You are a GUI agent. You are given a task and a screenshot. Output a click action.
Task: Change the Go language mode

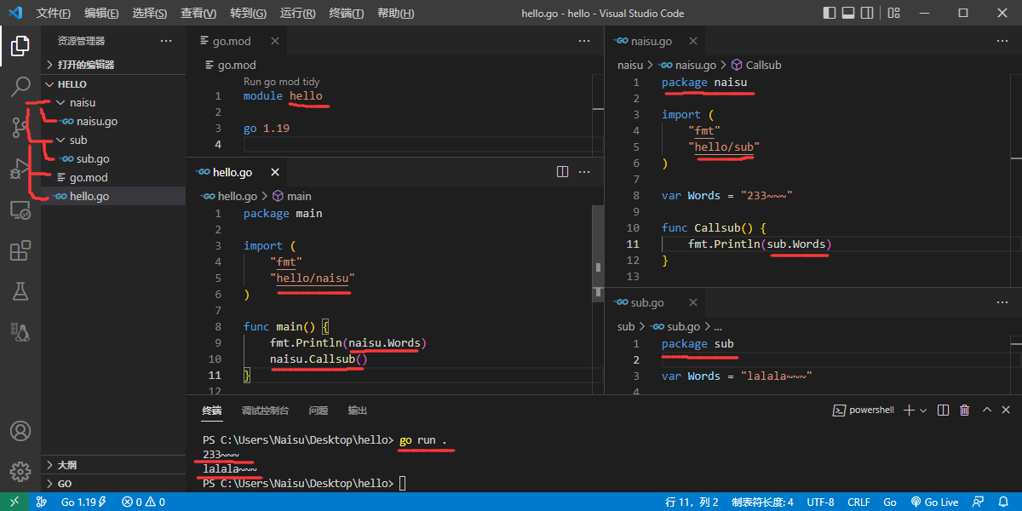click(x=890, y=502)
